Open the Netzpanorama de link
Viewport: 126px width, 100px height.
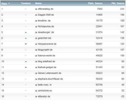click(47, 44)
